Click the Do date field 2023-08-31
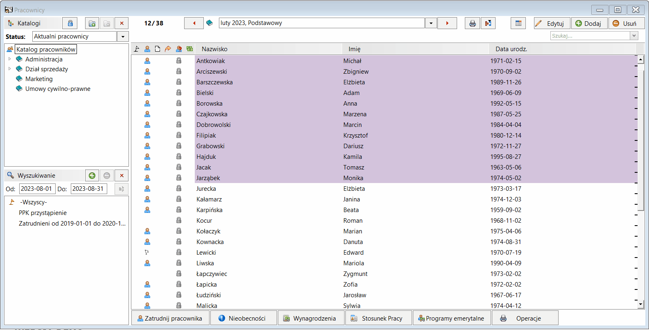This screenshot has width=649, height=330. point(89,189)
